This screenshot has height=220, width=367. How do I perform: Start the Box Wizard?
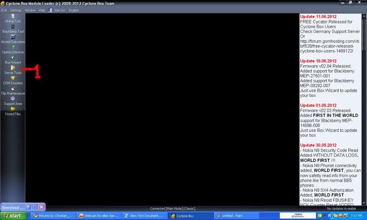pos(13,60)
